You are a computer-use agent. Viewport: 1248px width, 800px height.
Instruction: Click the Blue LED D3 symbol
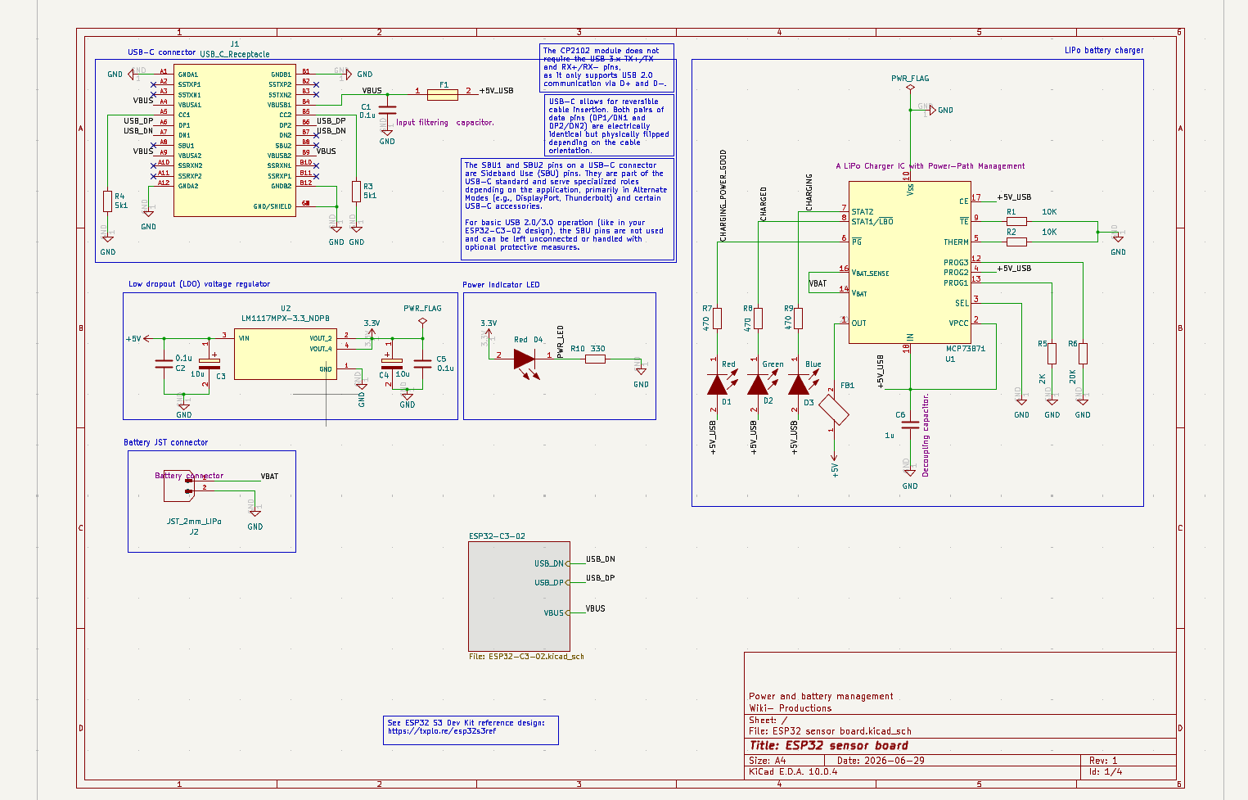798,384
